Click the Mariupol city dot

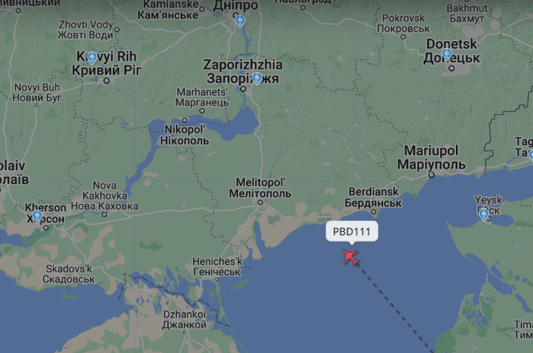(431, 175)
